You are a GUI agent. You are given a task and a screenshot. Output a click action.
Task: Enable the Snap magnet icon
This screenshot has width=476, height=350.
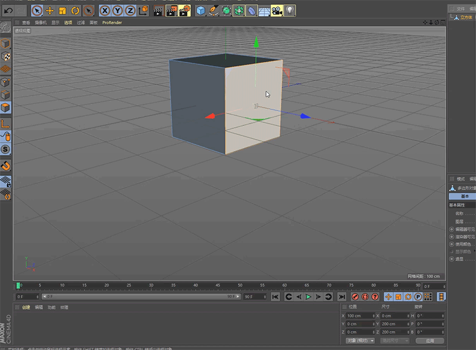tap(5, 165)
